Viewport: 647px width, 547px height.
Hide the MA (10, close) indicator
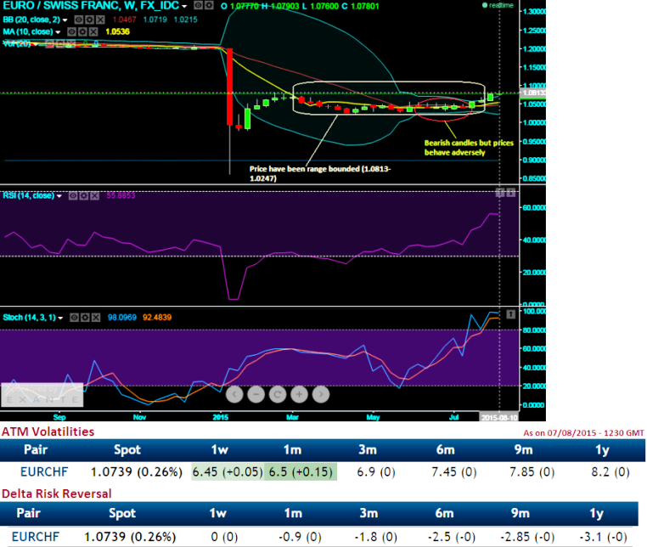(x=72, y=31)
